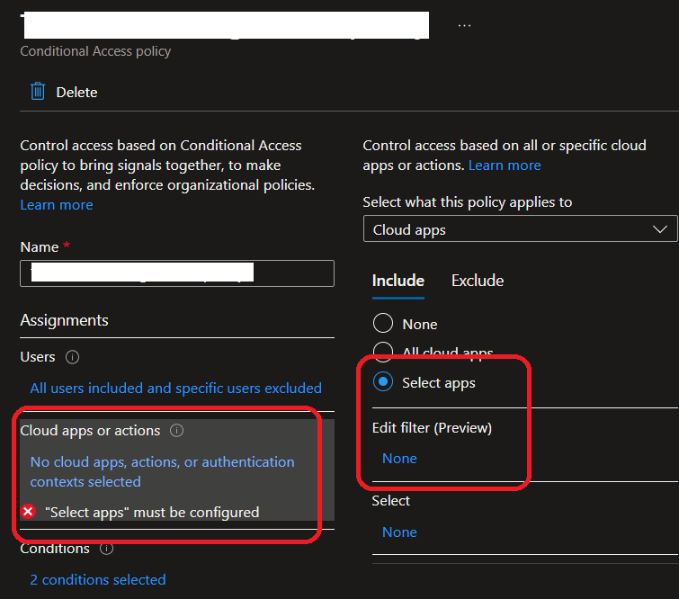Viewport: 679px width, 599px height.
Task: Click None under Edit filter (Preview)
Action: [399, 459]
